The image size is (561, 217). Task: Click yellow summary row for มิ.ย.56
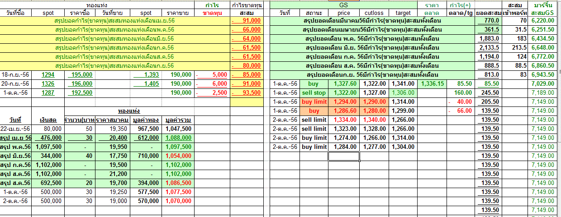tap(115, 39)
